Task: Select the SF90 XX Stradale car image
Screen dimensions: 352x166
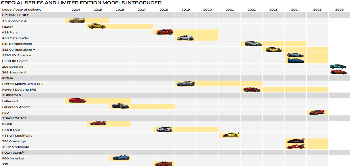Action: (296, 55)
